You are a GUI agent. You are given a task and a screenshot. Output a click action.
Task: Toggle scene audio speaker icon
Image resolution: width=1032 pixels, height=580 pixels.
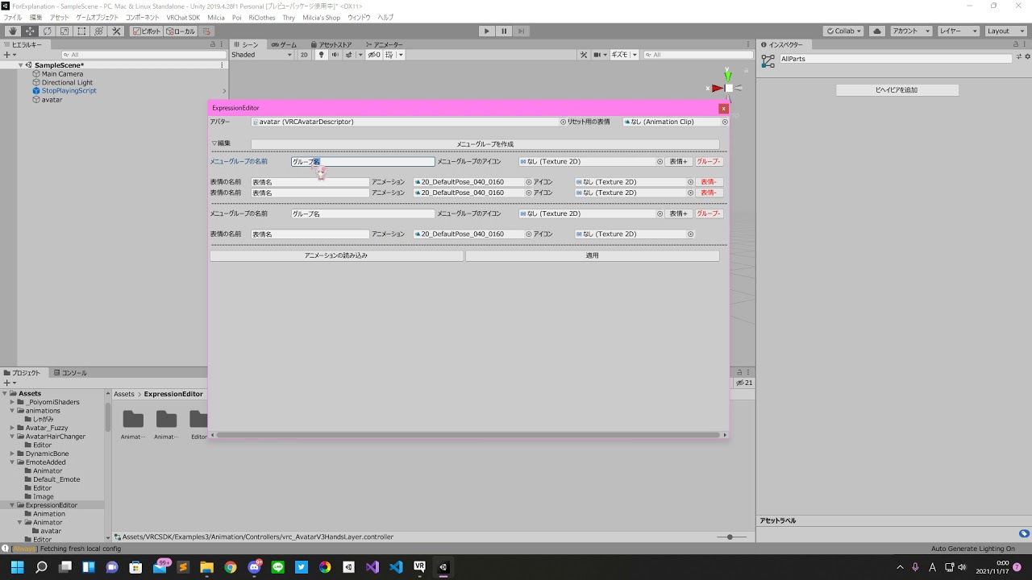point(335,55)
